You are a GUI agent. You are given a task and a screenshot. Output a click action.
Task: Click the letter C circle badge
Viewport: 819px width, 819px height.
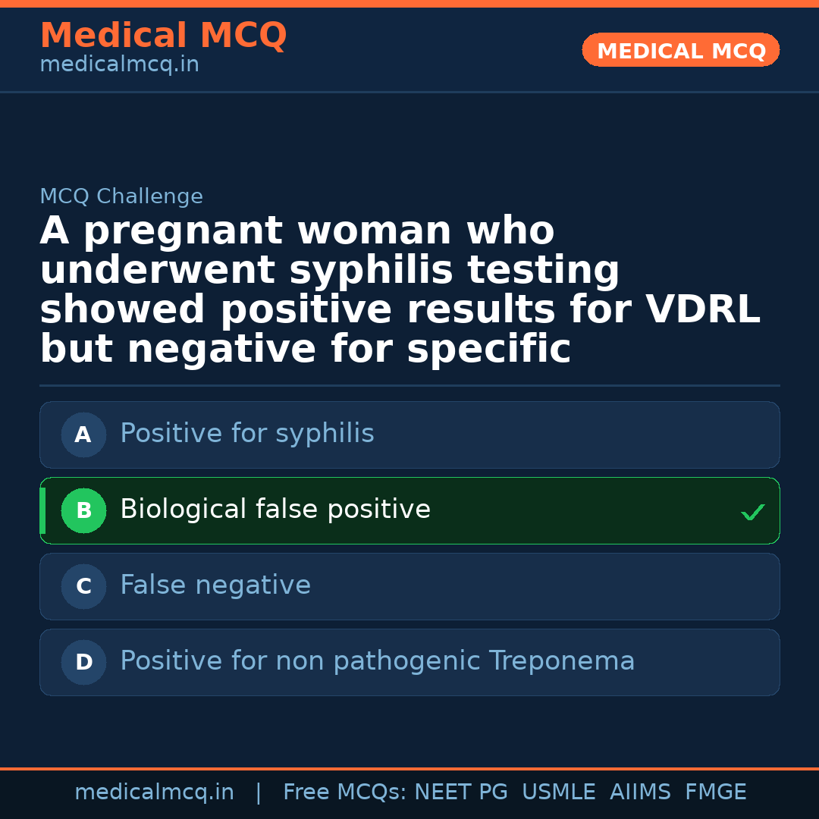tap(83, 586)
